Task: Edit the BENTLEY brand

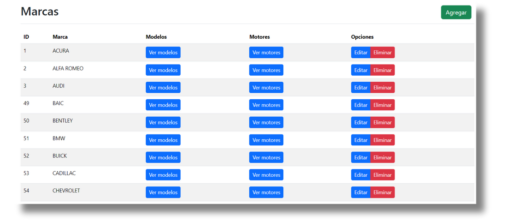Action: (361, 123)
